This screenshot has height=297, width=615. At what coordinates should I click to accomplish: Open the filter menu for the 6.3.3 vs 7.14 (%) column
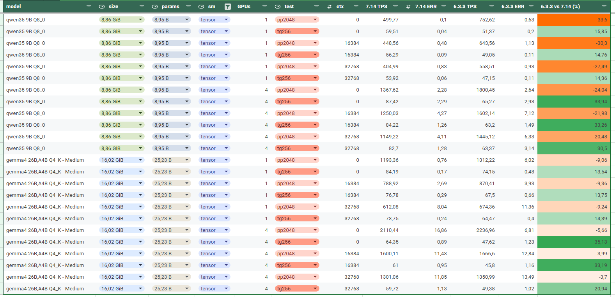pyautogui.click(x=604, y=7)
